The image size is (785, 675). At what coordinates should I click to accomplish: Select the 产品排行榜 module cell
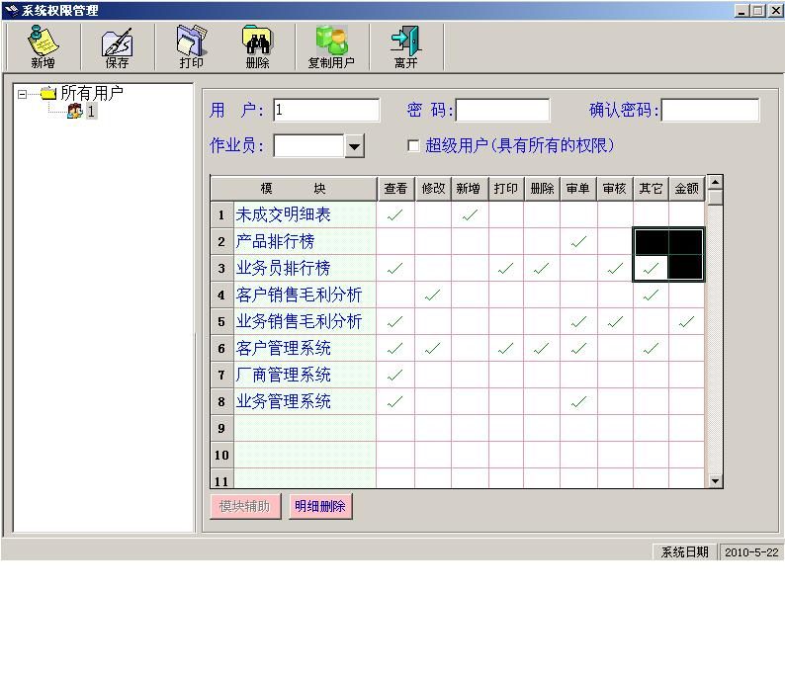(x=305, y=242)
